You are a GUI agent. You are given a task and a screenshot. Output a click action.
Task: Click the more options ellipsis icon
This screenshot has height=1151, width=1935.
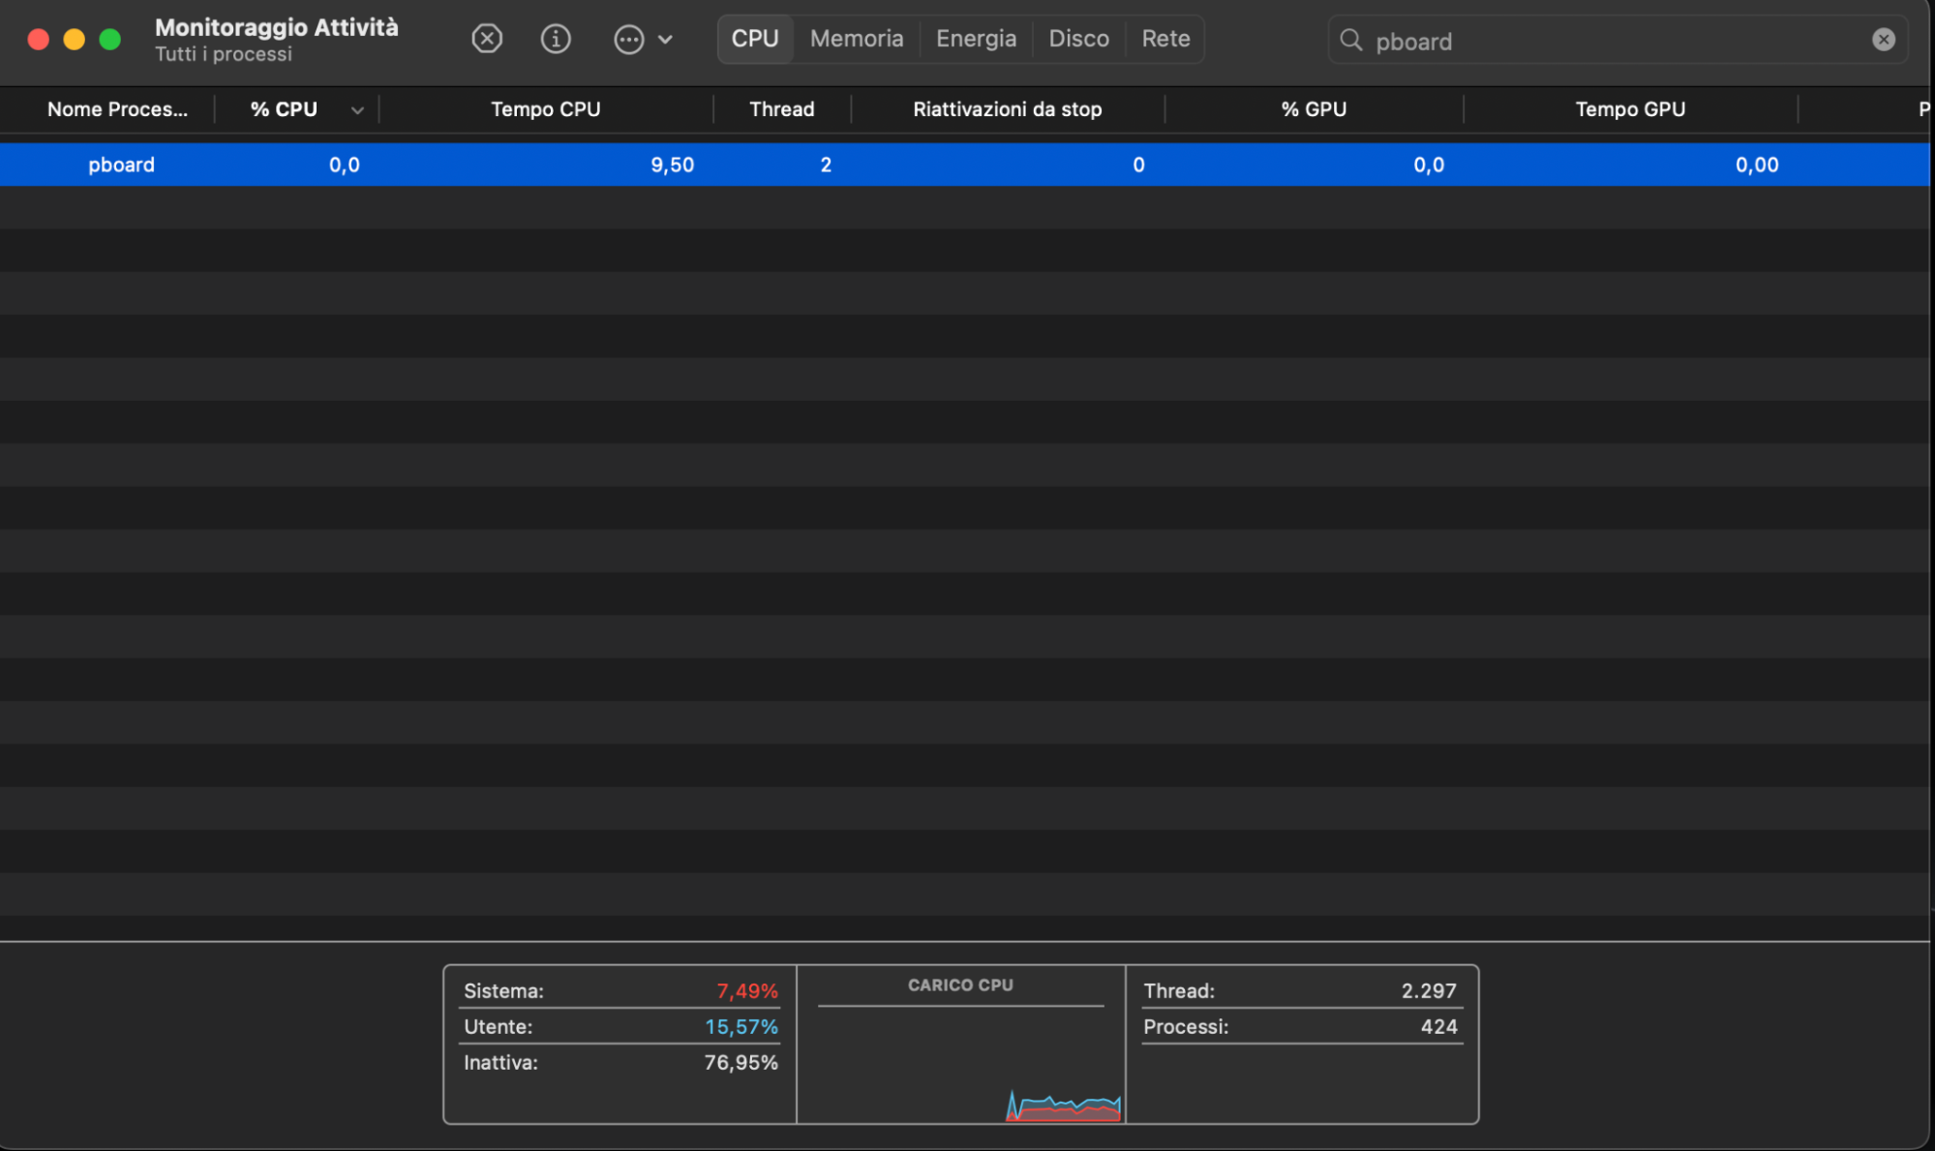[x=628, y=39]
